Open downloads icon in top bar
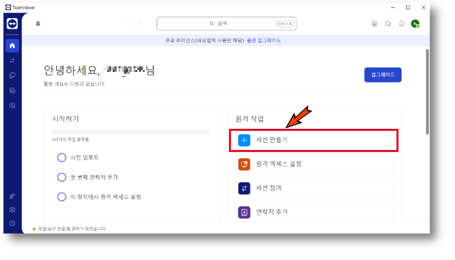The height and width of the screenshot is (260, 455). point(374,24)
